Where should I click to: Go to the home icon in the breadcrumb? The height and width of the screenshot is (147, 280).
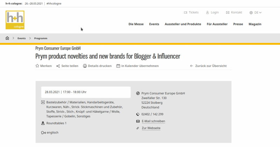click(7, 38)
